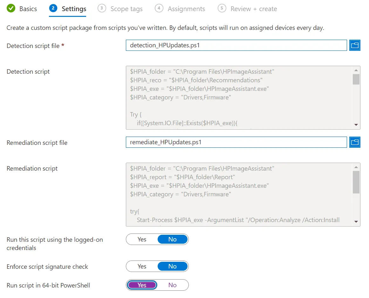Click remediation script scroll down arrow

pos(356,221)
